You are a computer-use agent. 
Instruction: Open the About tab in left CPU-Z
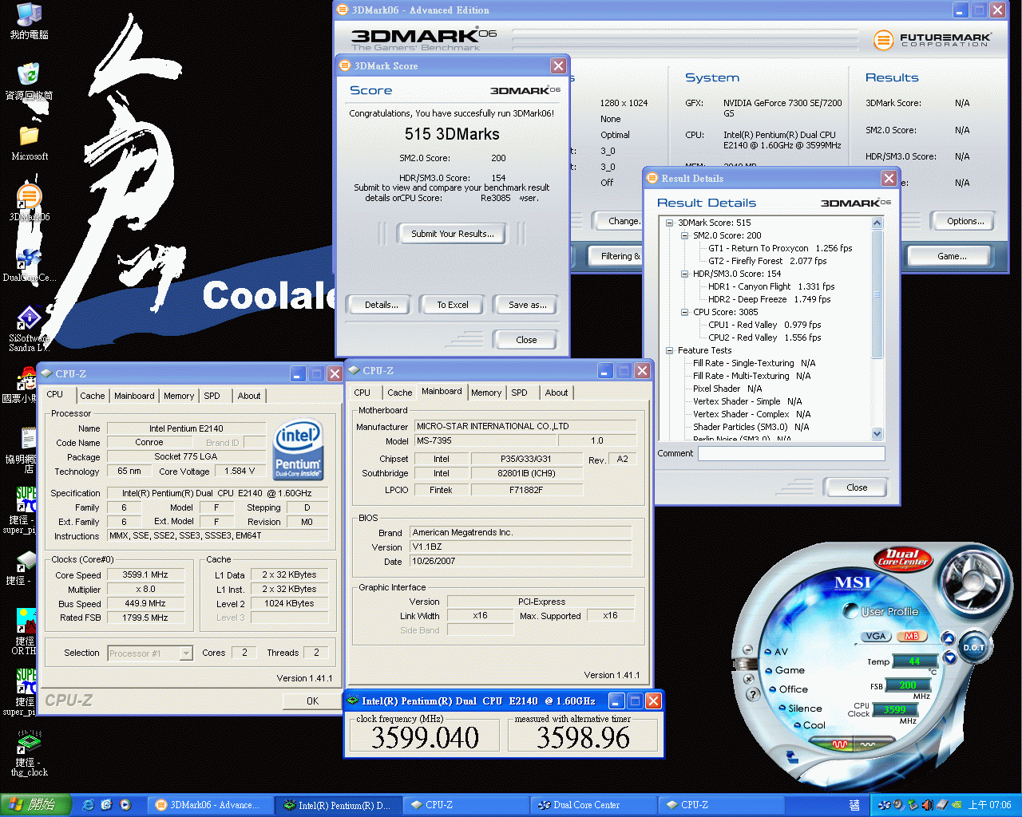pyautogui.click(x=249, y=396)
